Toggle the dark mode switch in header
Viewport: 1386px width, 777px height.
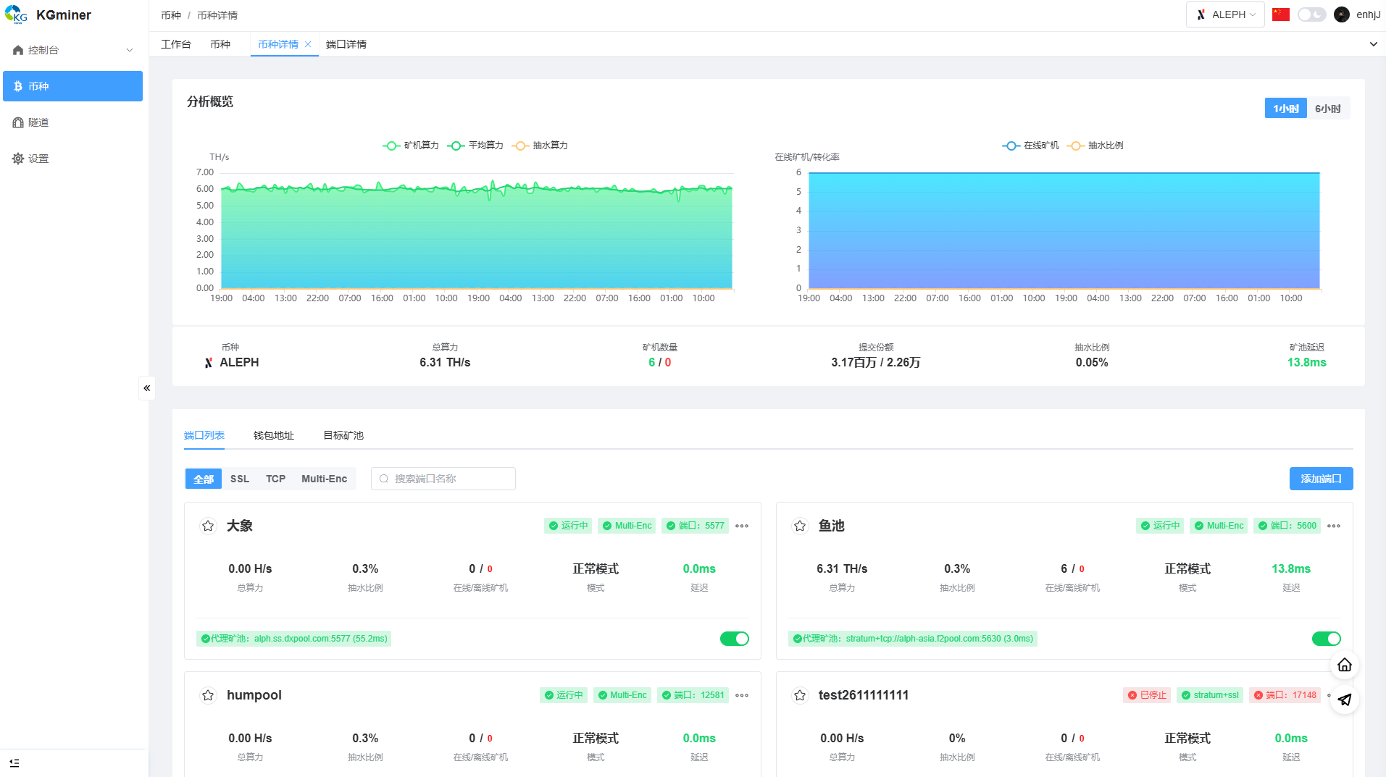coord(1311,14)
